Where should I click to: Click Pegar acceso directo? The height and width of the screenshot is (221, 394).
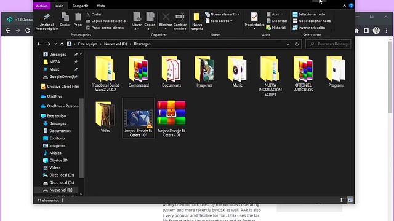[105, 28]
